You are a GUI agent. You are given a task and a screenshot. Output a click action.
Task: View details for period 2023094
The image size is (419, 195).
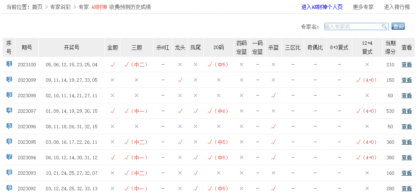(406, 158)
